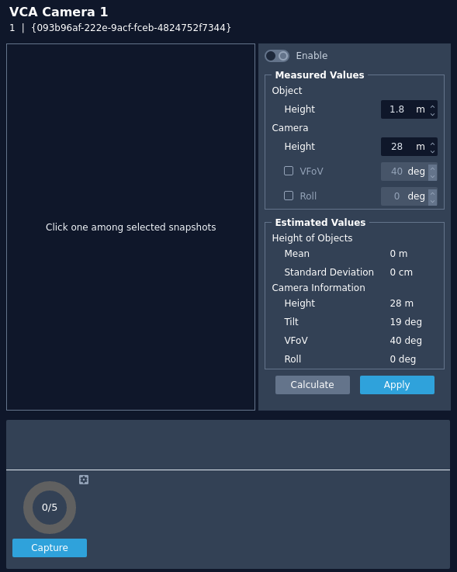457x572 pixels.
Task: Click the Calculate button
Action: click(313, 385)
